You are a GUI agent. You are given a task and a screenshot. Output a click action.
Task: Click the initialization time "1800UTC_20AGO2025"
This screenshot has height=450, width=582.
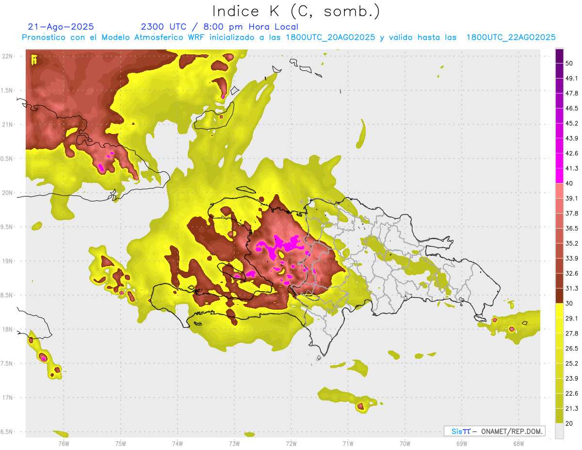tap(330, 37)
